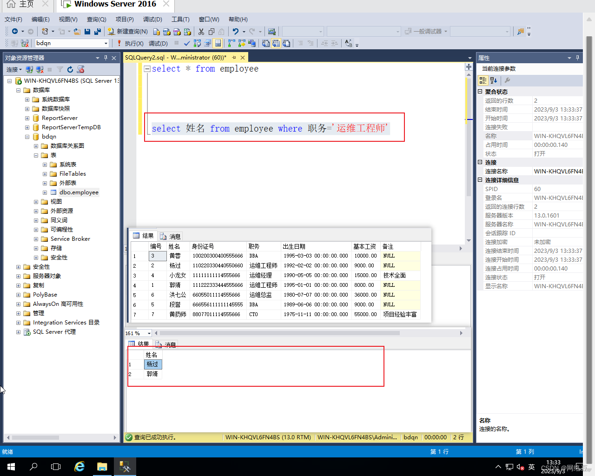
Task: Click the Task View icon on taskbar
Action: (56, 466)
